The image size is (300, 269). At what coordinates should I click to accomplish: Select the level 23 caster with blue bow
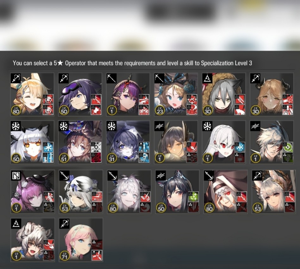(176, 95)
